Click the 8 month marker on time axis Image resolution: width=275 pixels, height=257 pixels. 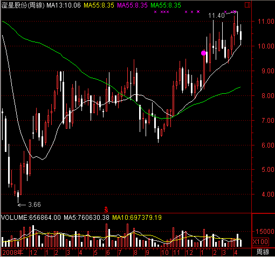click(135, 253)
